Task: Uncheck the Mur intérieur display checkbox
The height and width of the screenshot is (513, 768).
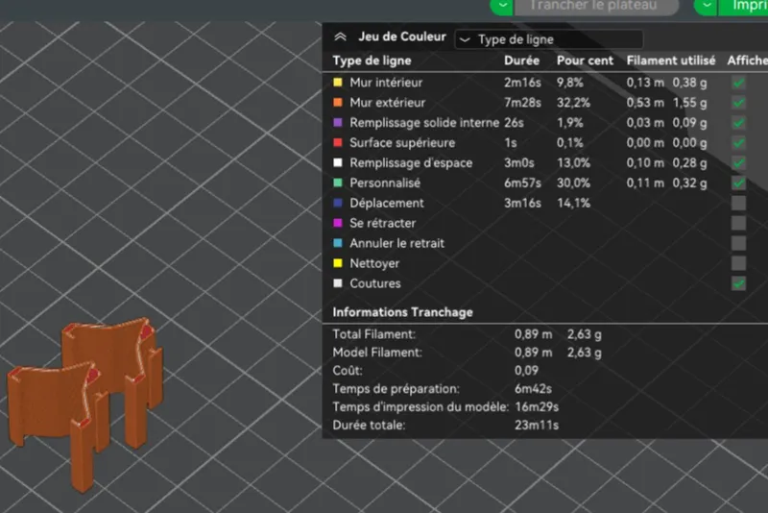Action: 738,83
